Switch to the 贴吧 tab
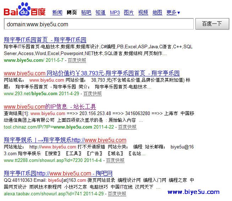The image size is (232, 201). coord(86,12)
